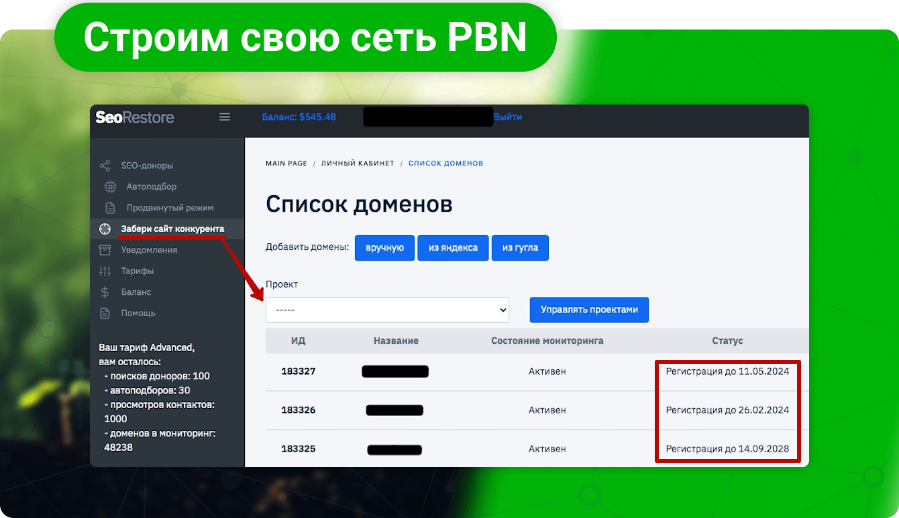Click Активен status in row 183327
The height and width of the screenshot is (518, 899).
[547, 371]
